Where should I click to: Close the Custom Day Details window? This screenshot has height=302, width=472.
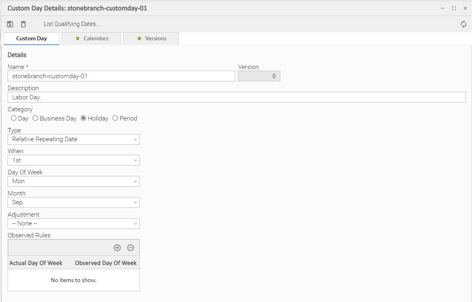pos(465,8)
